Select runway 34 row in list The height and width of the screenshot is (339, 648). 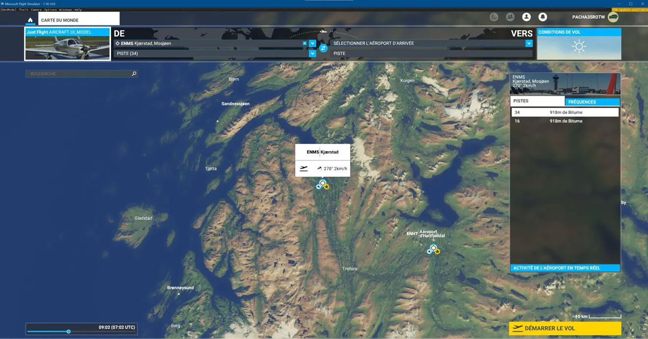click(565, 112)
